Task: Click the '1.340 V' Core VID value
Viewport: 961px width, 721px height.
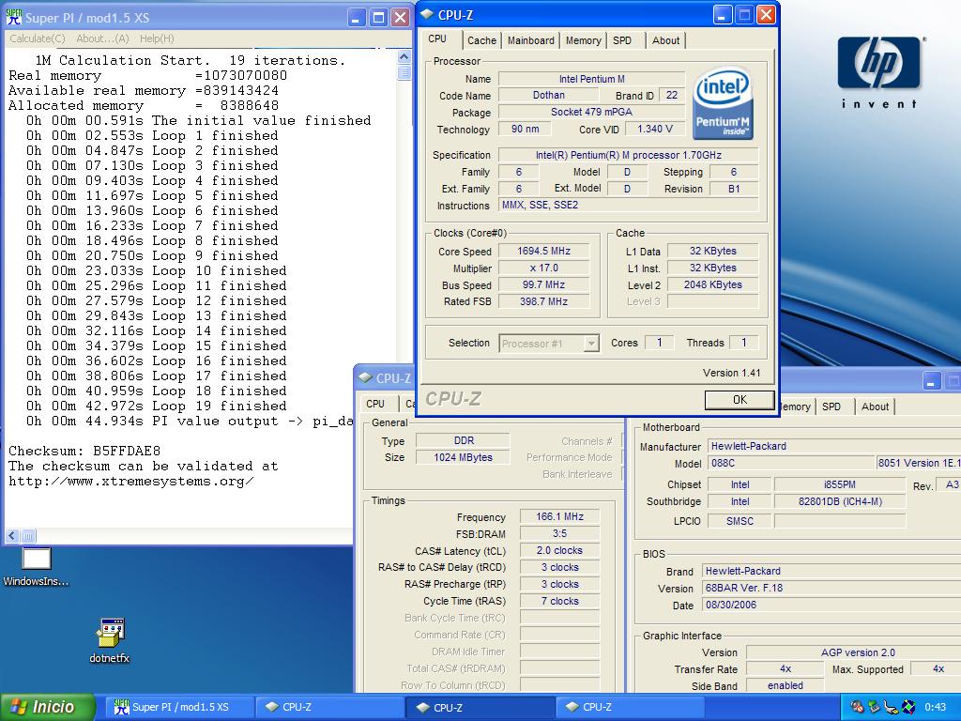Action: pos(654,129)
